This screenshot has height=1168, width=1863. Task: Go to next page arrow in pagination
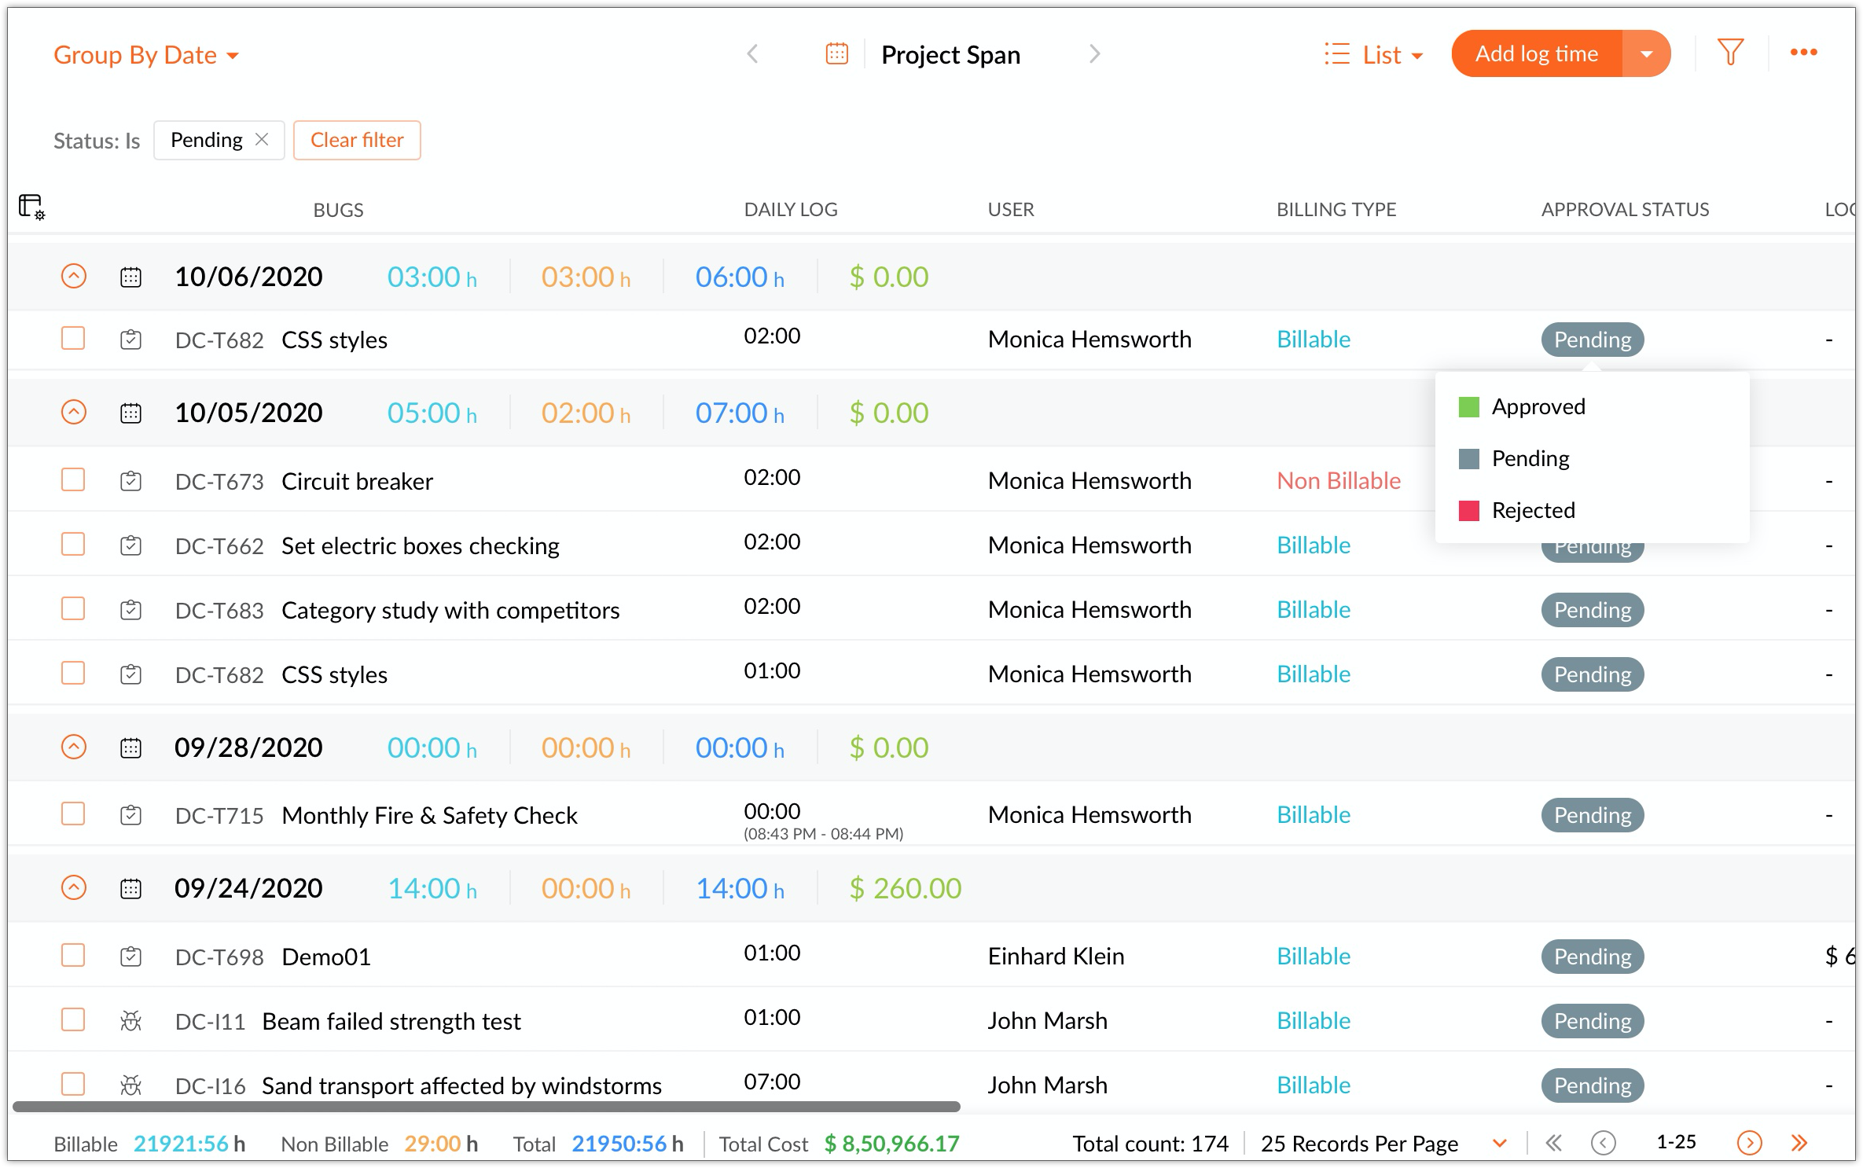tap(1749, 1143)
